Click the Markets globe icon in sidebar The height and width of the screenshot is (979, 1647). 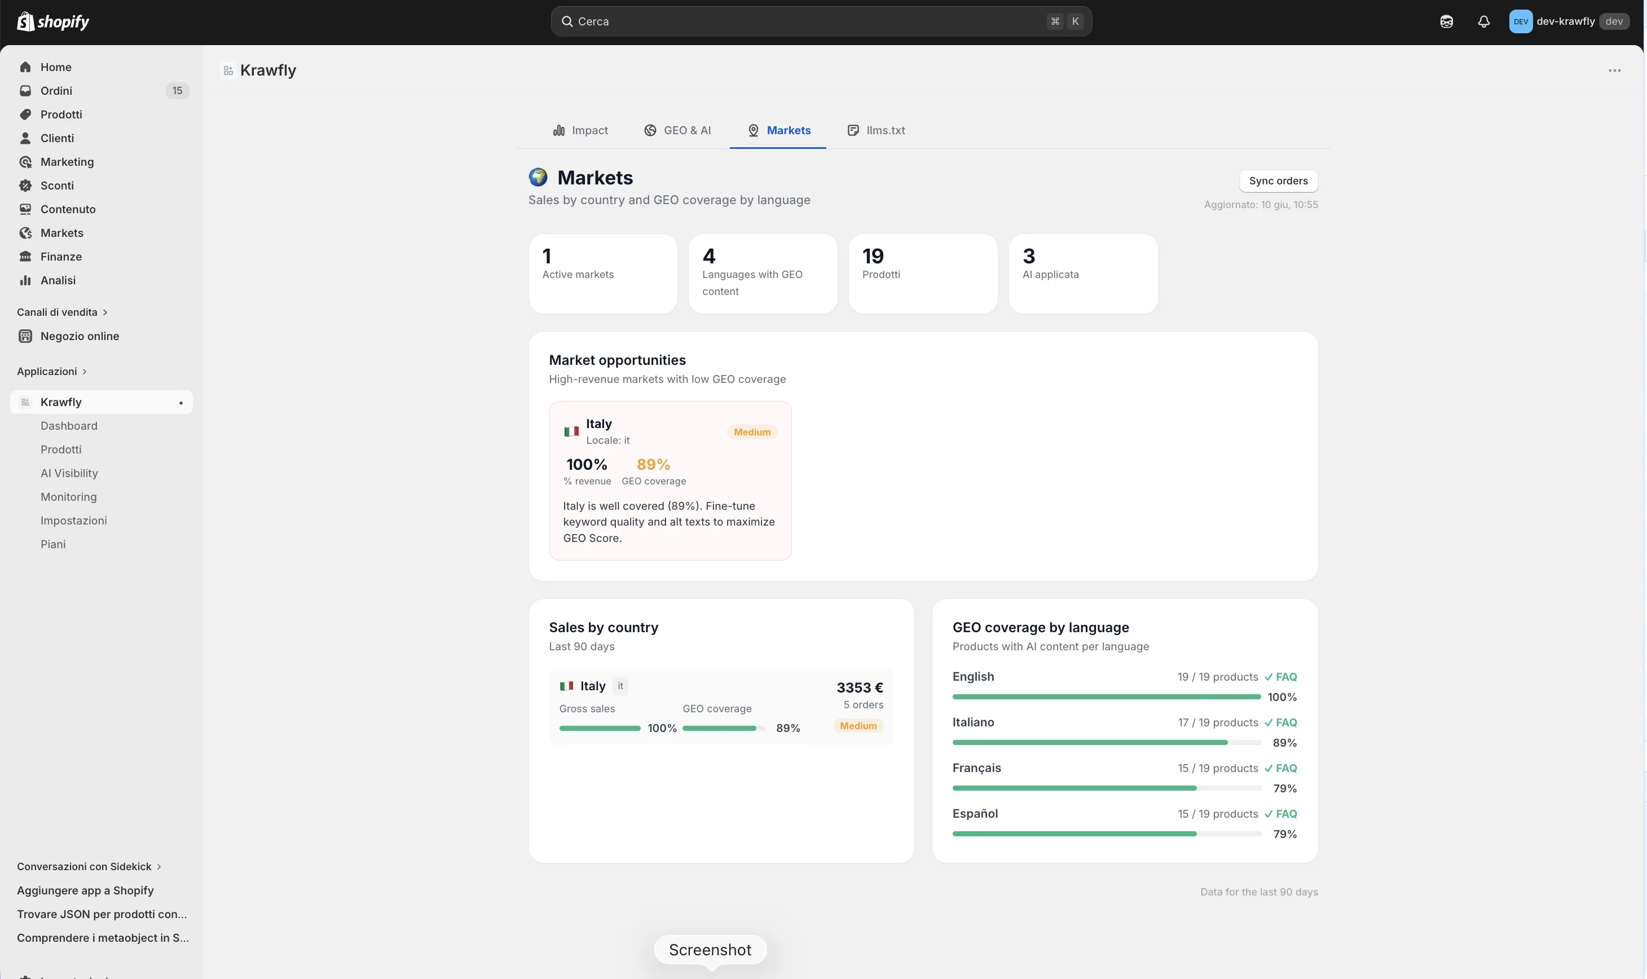point(25,233)
